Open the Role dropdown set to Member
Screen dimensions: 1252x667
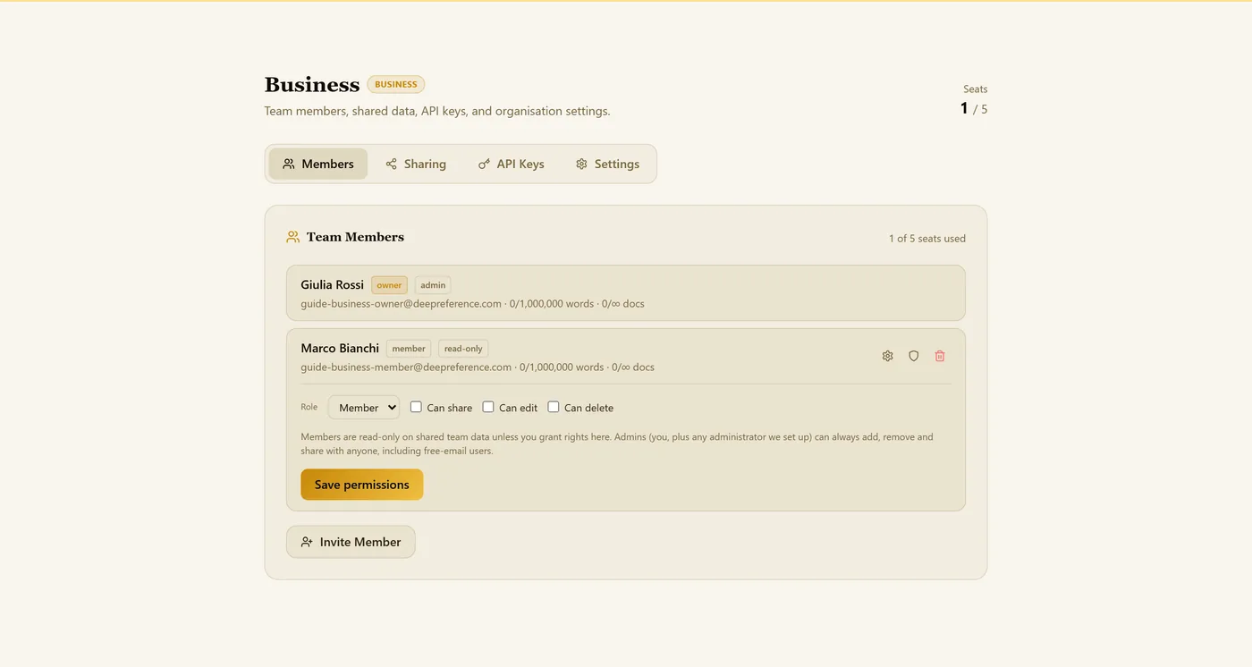[x=364, y=408]
